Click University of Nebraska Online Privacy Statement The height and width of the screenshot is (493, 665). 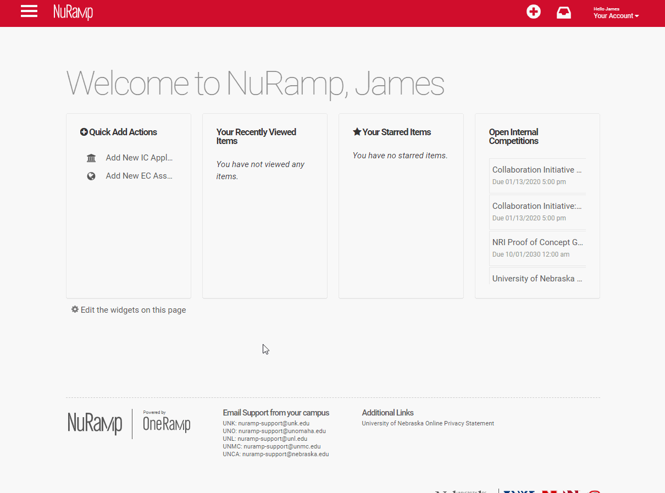[428, 424]
